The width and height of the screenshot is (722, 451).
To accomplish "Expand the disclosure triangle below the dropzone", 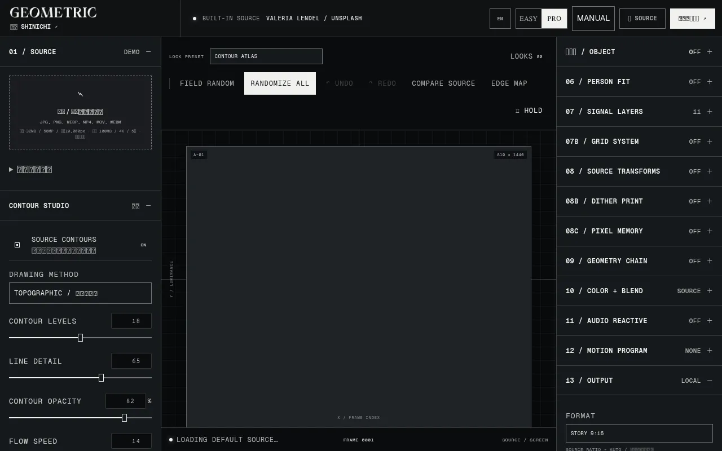I will pyautogui.click(x=11, y=170).
